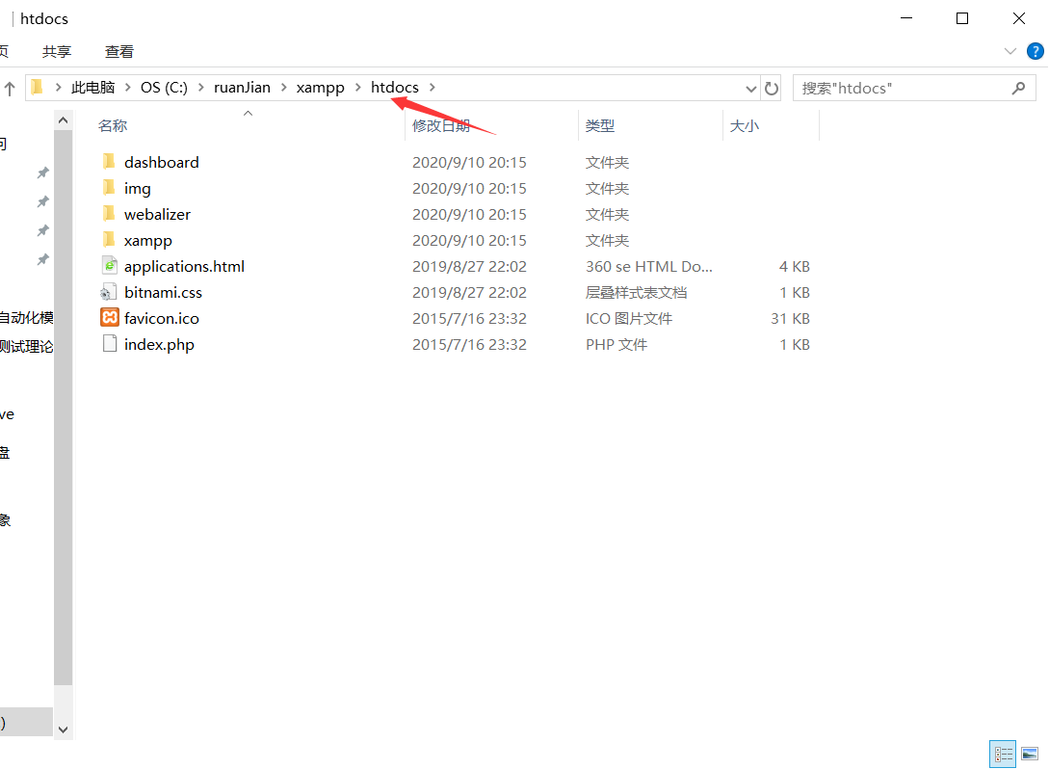Expand the chevron after htdocs
1049x769 pixels.
[433, 87]
